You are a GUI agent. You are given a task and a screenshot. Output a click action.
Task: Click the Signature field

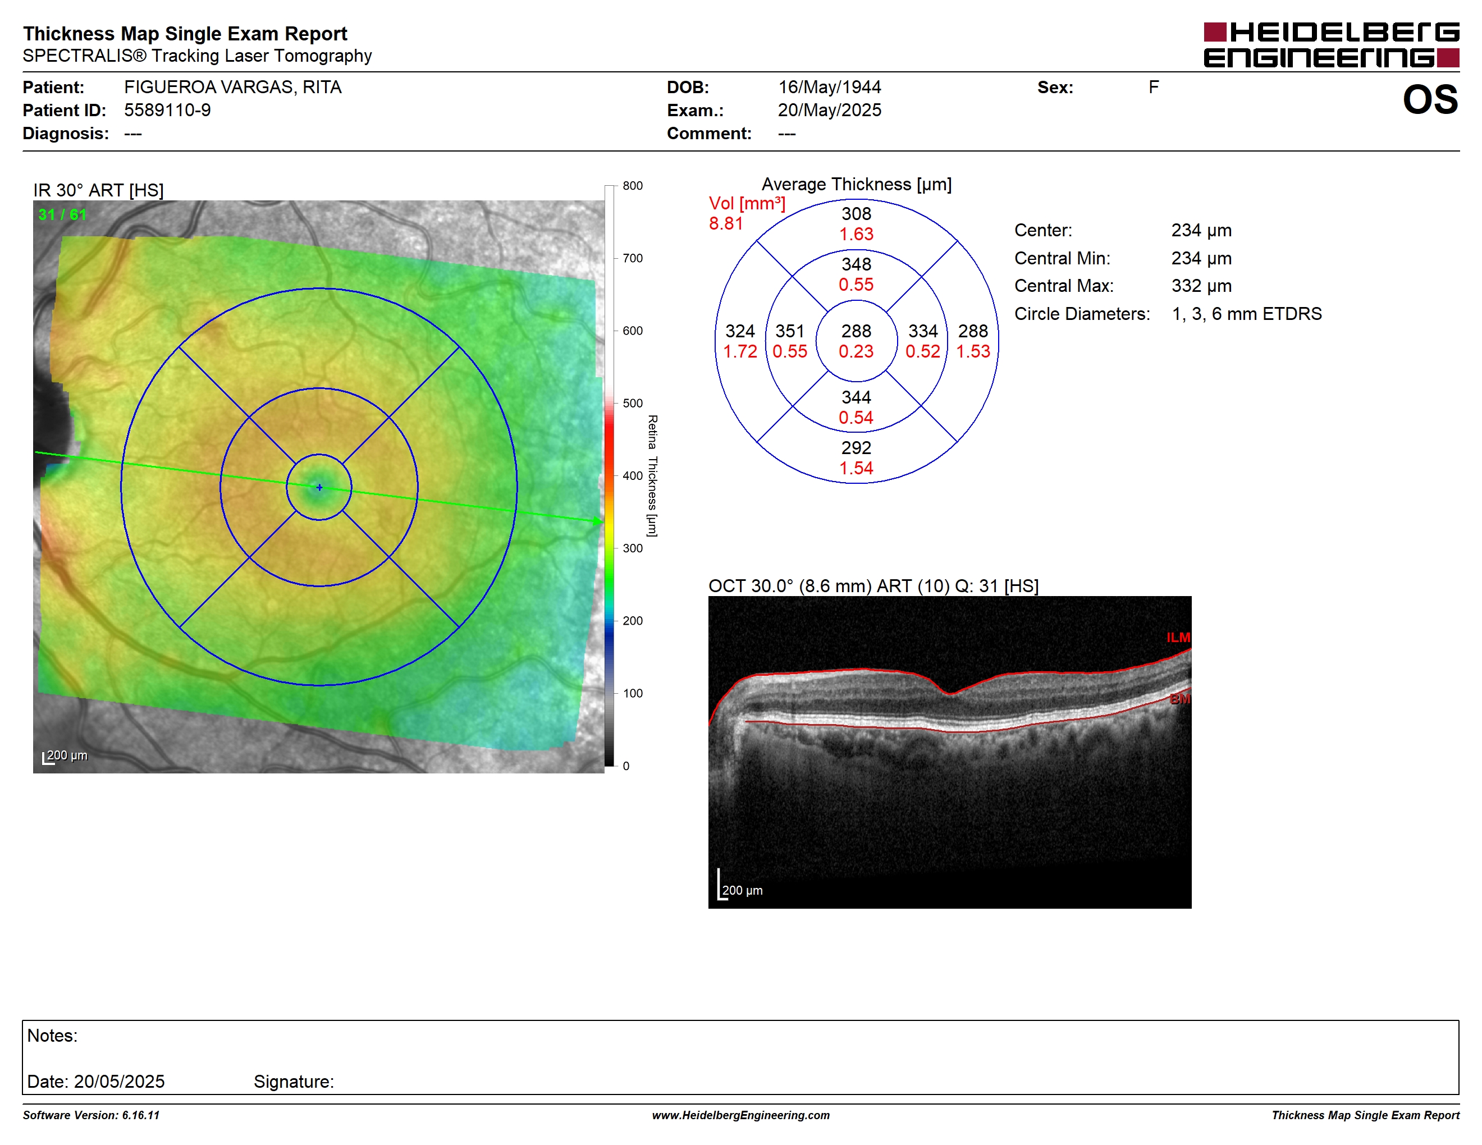294,1081
